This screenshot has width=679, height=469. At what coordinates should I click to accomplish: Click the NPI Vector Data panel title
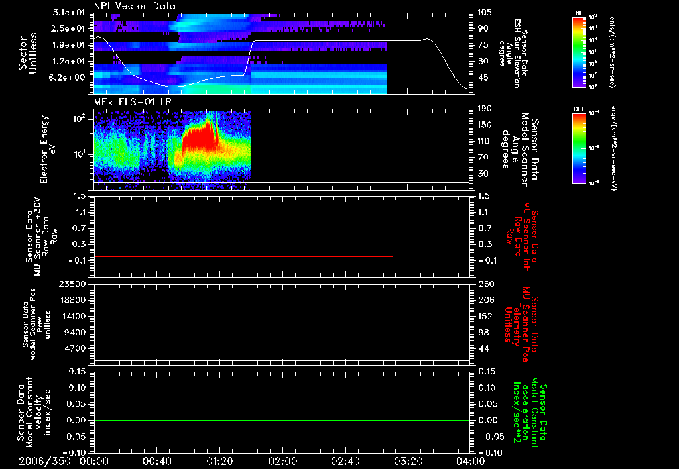pos(135,6)
